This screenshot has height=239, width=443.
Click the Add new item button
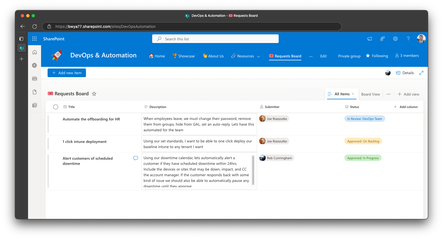click(67, 73)
